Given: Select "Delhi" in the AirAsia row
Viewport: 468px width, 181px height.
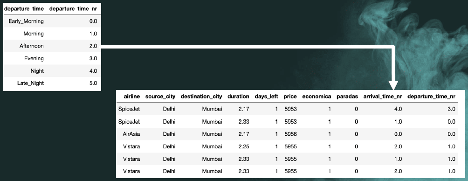Looking at the screenshot, I should point(169,134).
